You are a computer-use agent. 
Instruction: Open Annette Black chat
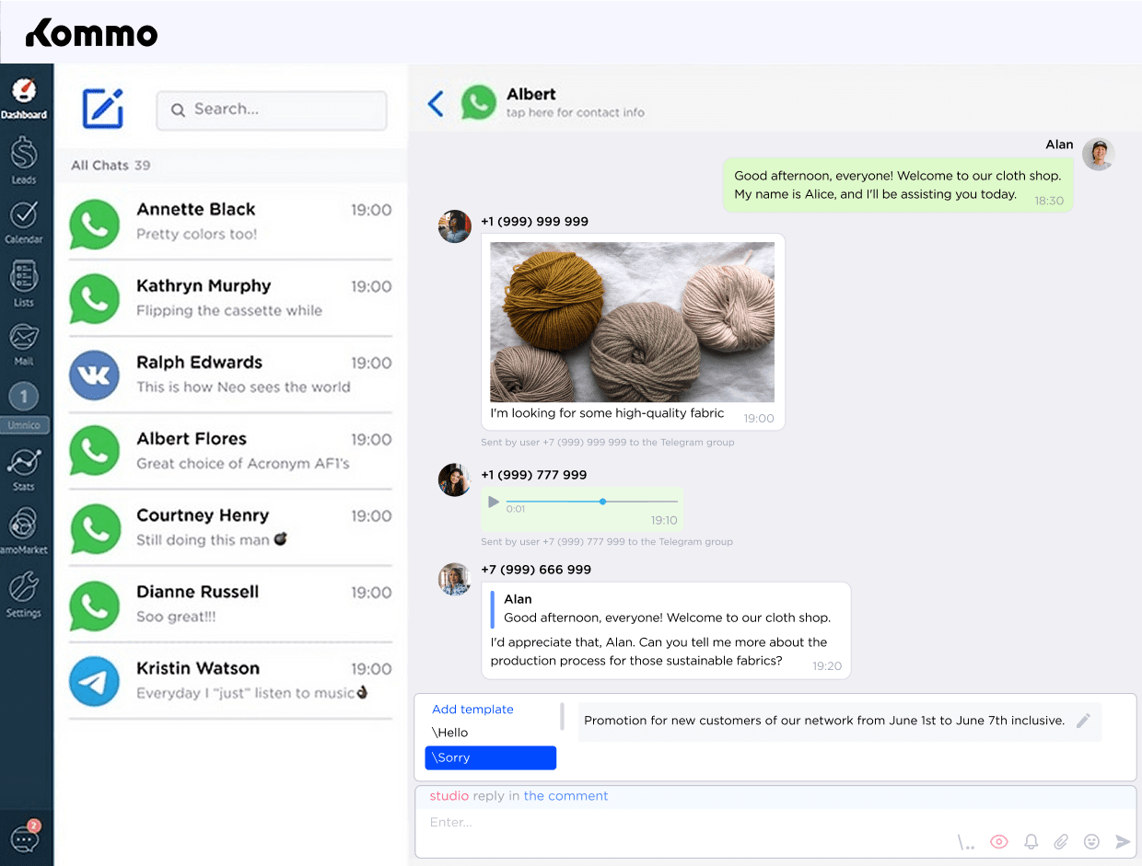231,222
